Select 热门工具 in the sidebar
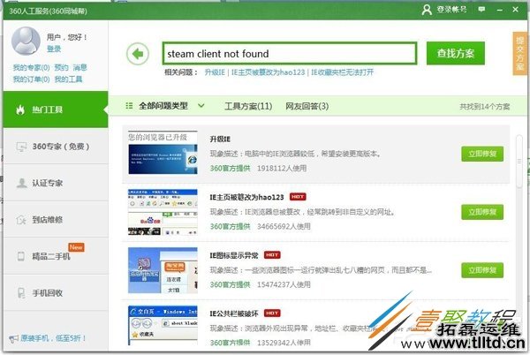Screen dimensions: 530x355 [x=56, y=110]
